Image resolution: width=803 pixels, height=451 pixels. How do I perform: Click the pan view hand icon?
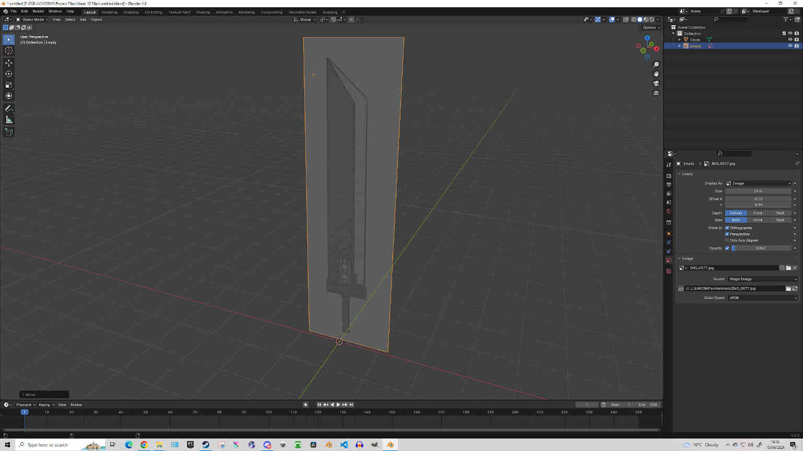coord(656,74)
